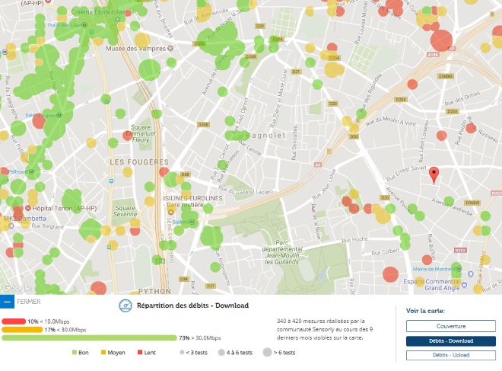
Task: Click the red 10% download speed bar
Action: pos(14,321)
